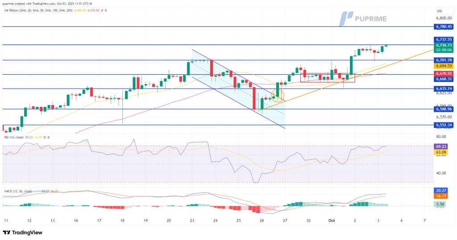457x240 pixels.
Task: Click the USD currency label on price axis
Action: [x=440, y=11]
